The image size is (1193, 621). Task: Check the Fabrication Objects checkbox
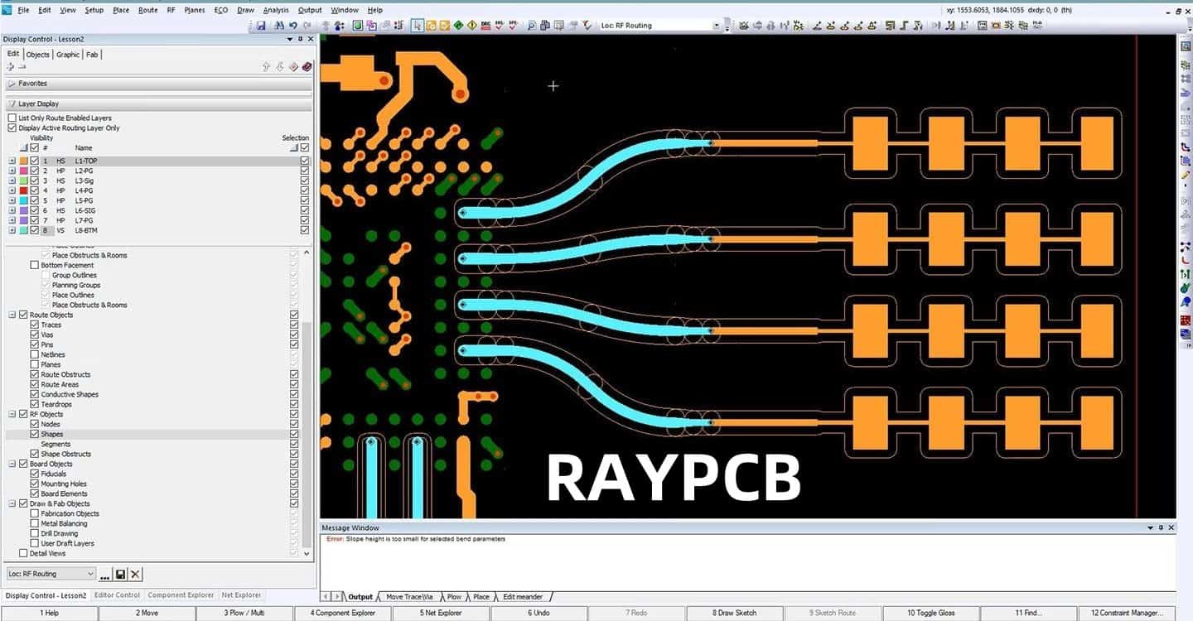coord(34,513)
